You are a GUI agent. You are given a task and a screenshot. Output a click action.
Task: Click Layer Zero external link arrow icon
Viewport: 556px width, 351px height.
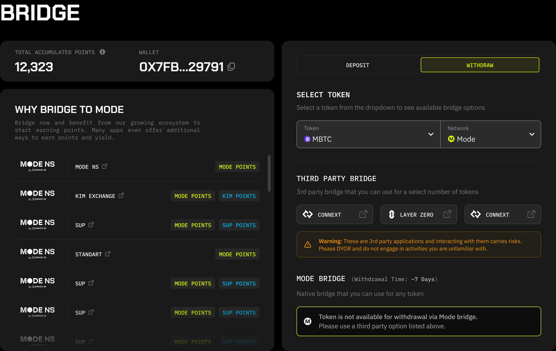point(447,214)
